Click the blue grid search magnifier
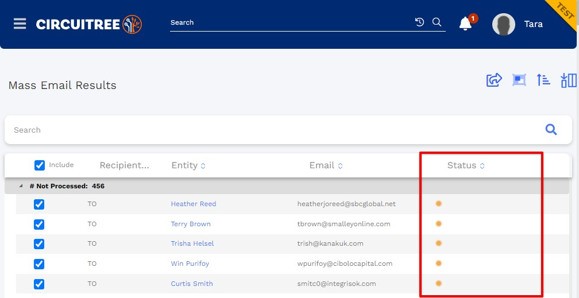This screenshot has width=579, height=298. pyautogui.click(x=551, y=130)
